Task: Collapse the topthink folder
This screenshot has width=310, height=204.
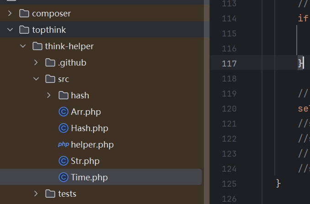Action: click(x=10, y=30)
